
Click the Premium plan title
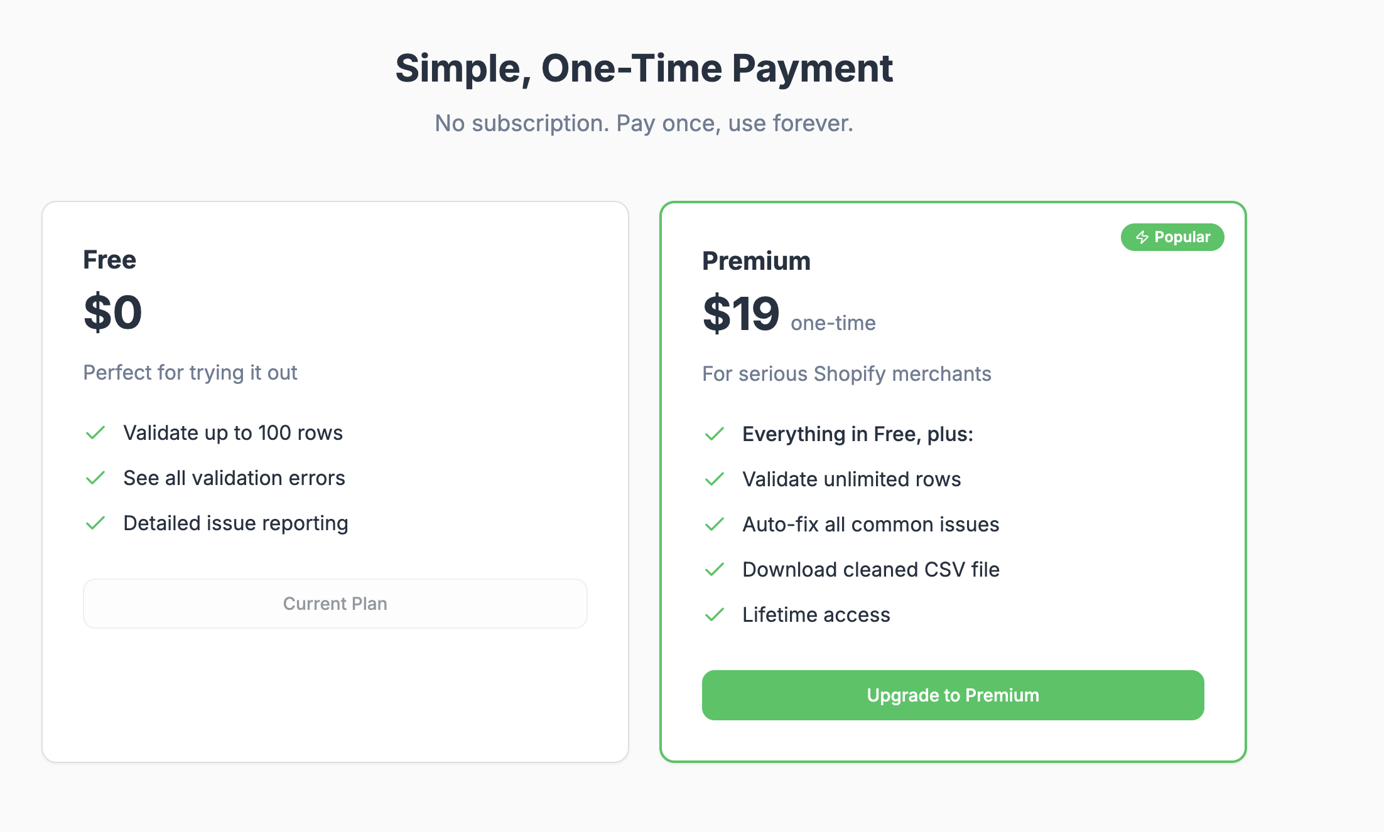point(757,260)
